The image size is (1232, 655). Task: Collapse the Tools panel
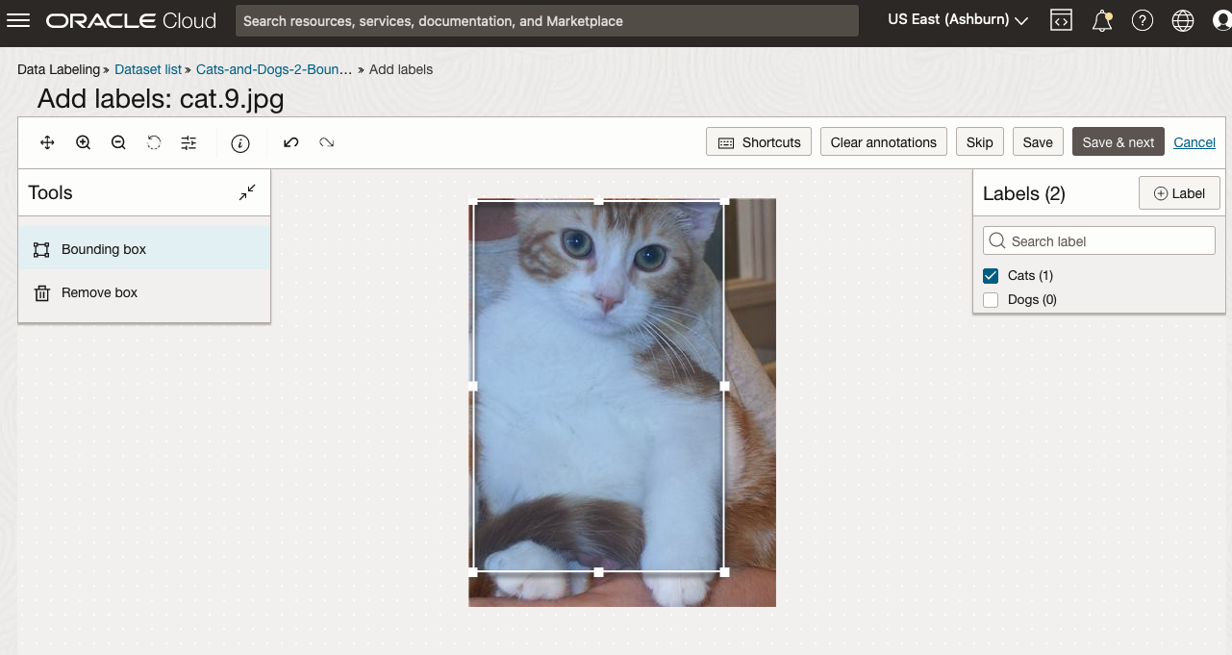coord(247,192)
